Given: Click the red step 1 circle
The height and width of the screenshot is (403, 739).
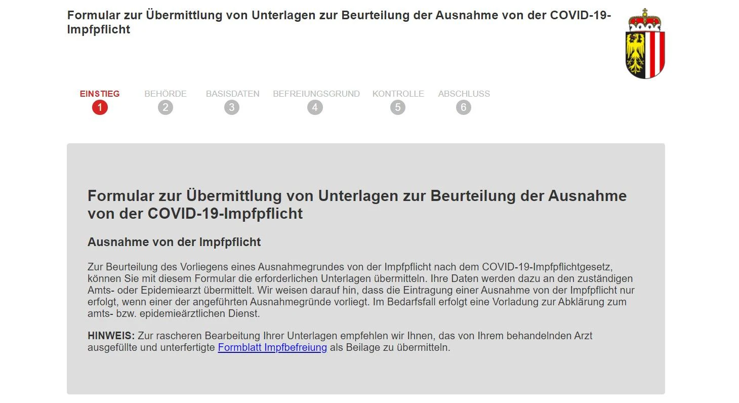Looking at the screenshot, I should pos(100,107).
